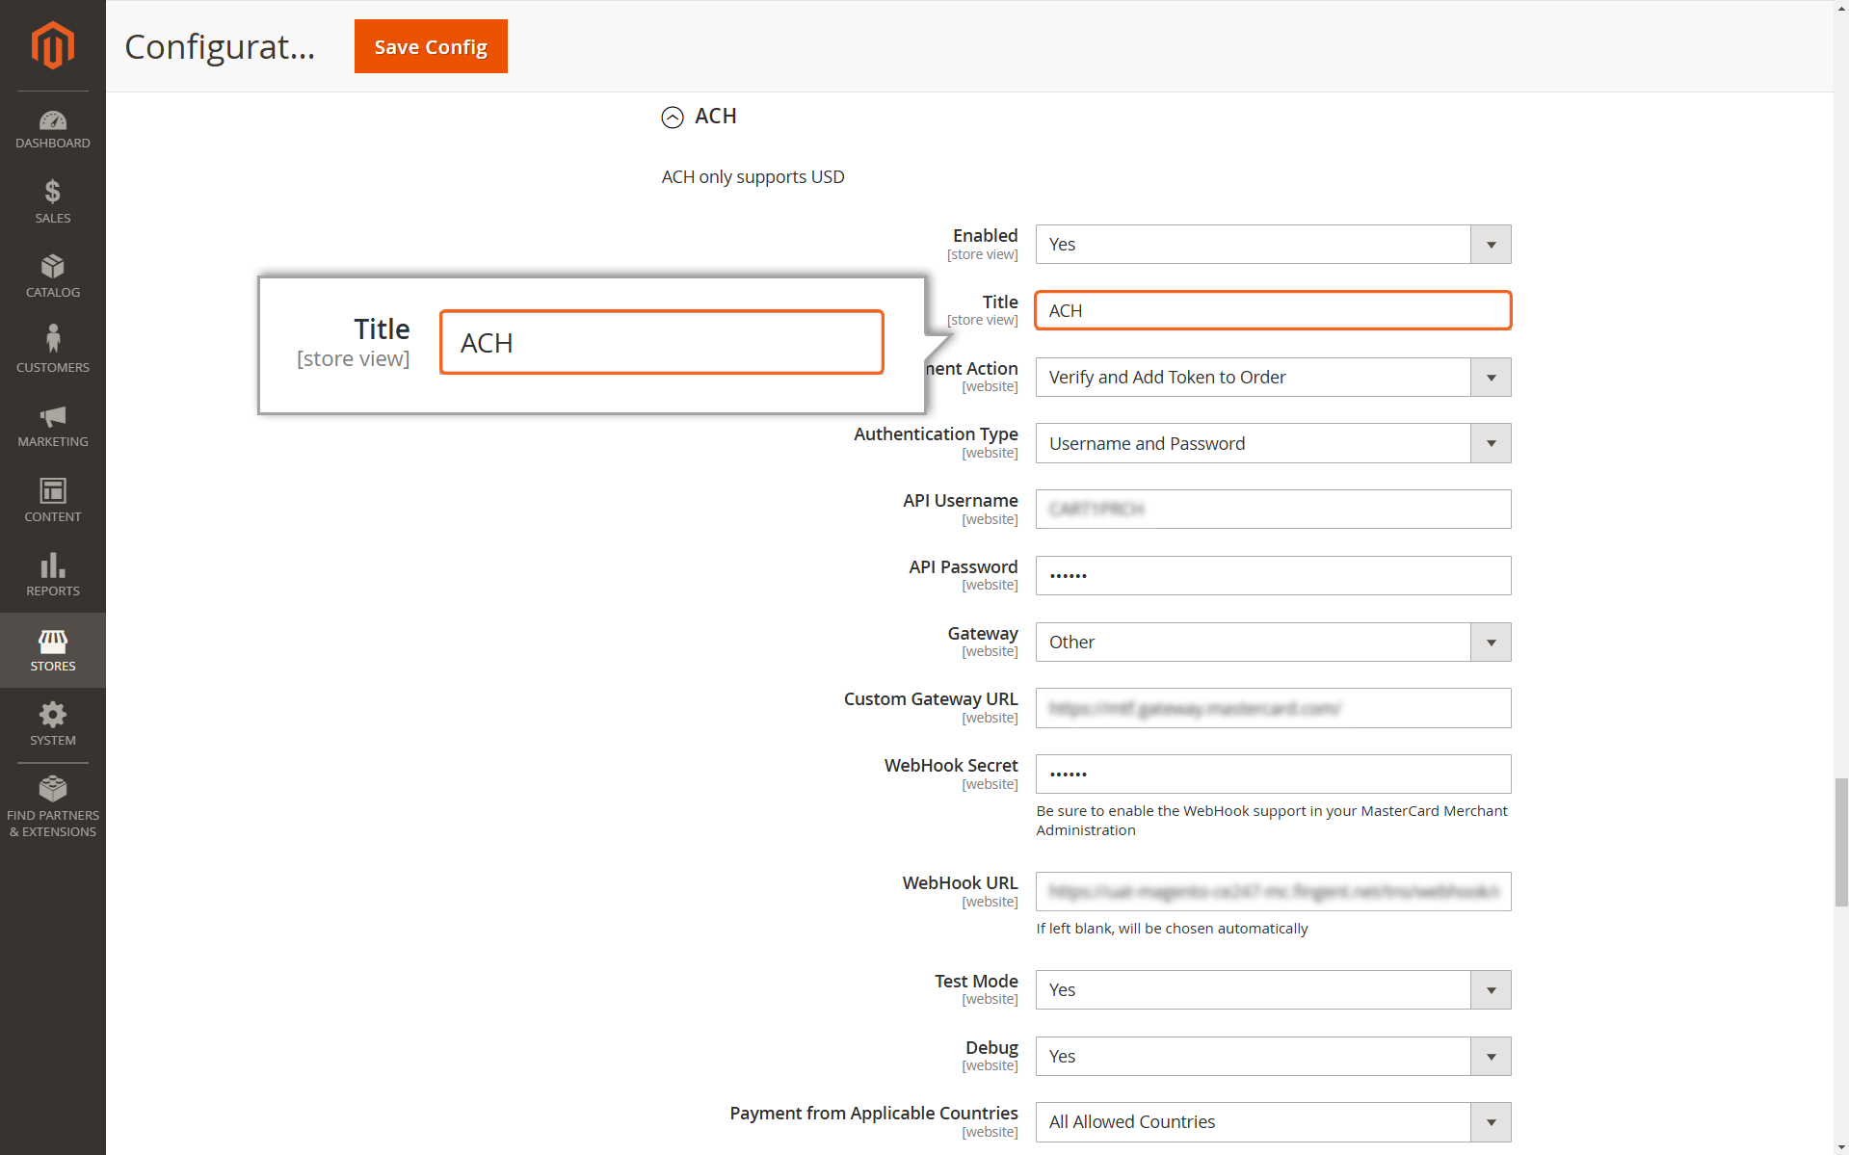
Task: Click the Save Config button
Action: (x=431, y=46)
